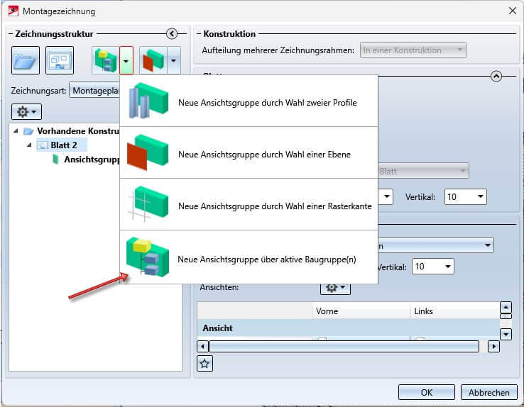Collapse Zeichnungsstruktur panel with the arrow
This screenshot has width=524, height=407.
(x=172, y=34)
